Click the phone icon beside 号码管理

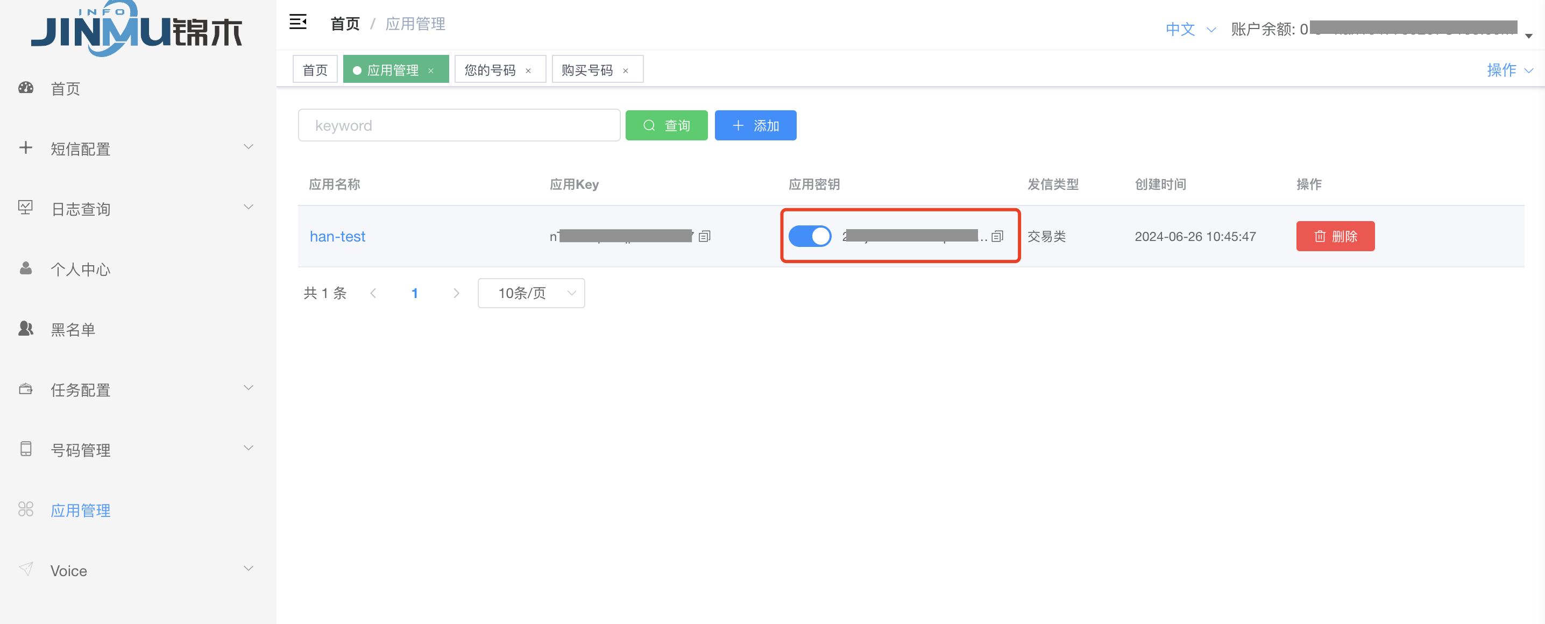coord(26,449)
